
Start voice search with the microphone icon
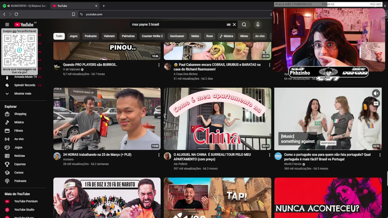coord(258,25)
